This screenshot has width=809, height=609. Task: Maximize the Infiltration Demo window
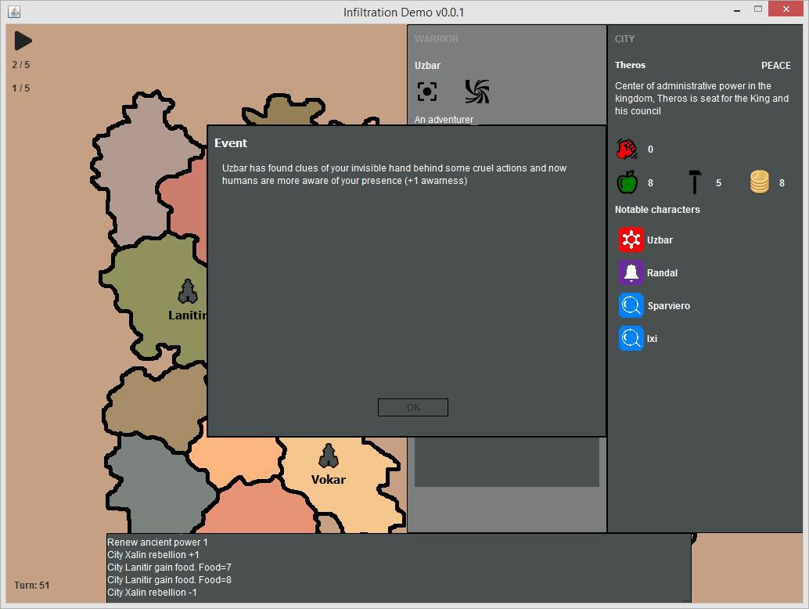coord(758,9)
